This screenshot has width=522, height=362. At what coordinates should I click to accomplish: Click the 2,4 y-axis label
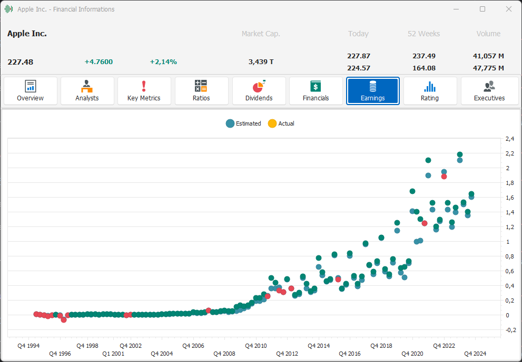pyautogui.click(x=510, y=139)
